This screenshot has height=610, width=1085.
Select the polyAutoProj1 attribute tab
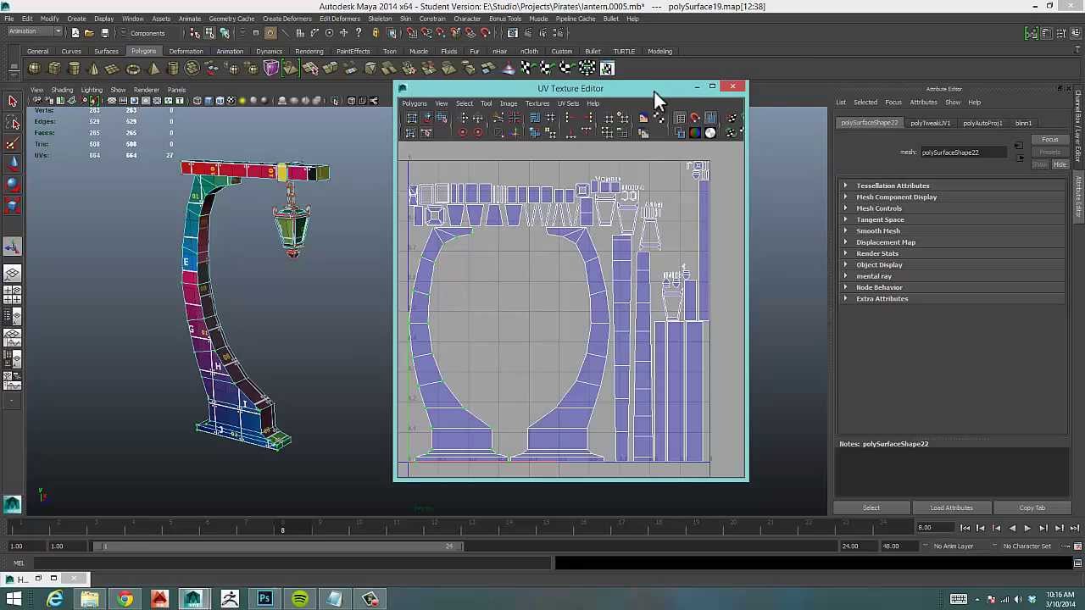[x=982, y=124]
